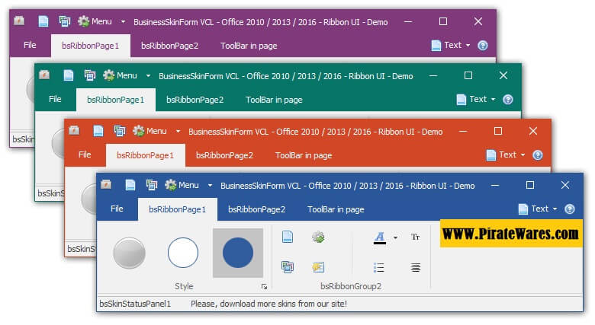Select the gray circle style in blue window
The width and height of the screenshot is (595, 325).
129,253
